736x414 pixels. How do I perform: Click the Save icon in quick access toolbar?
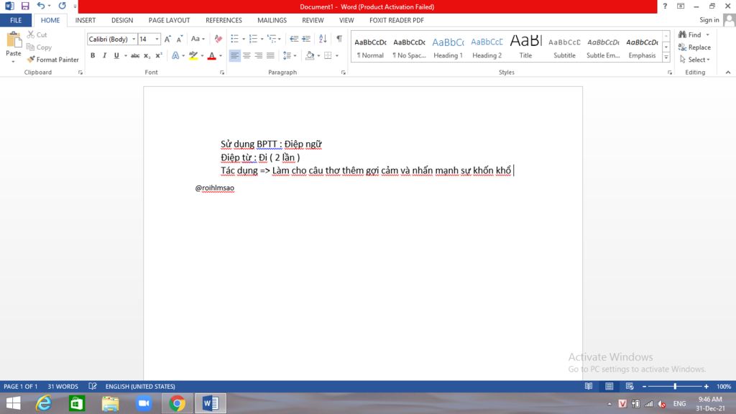click(x=25, y=6)
